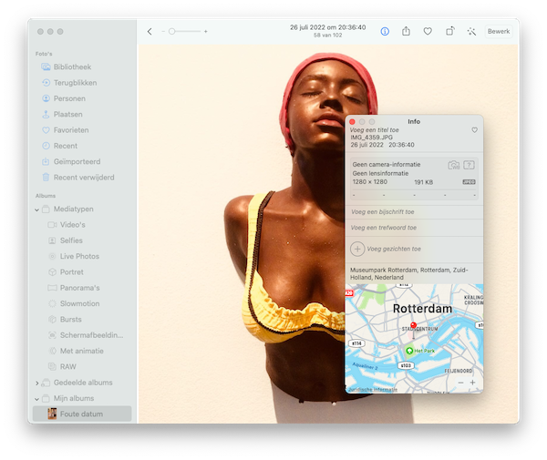Image resolution: width=547 pixels, height=460 pixels.
Task: Click the red map pin
Action: (x=413, y=326)
